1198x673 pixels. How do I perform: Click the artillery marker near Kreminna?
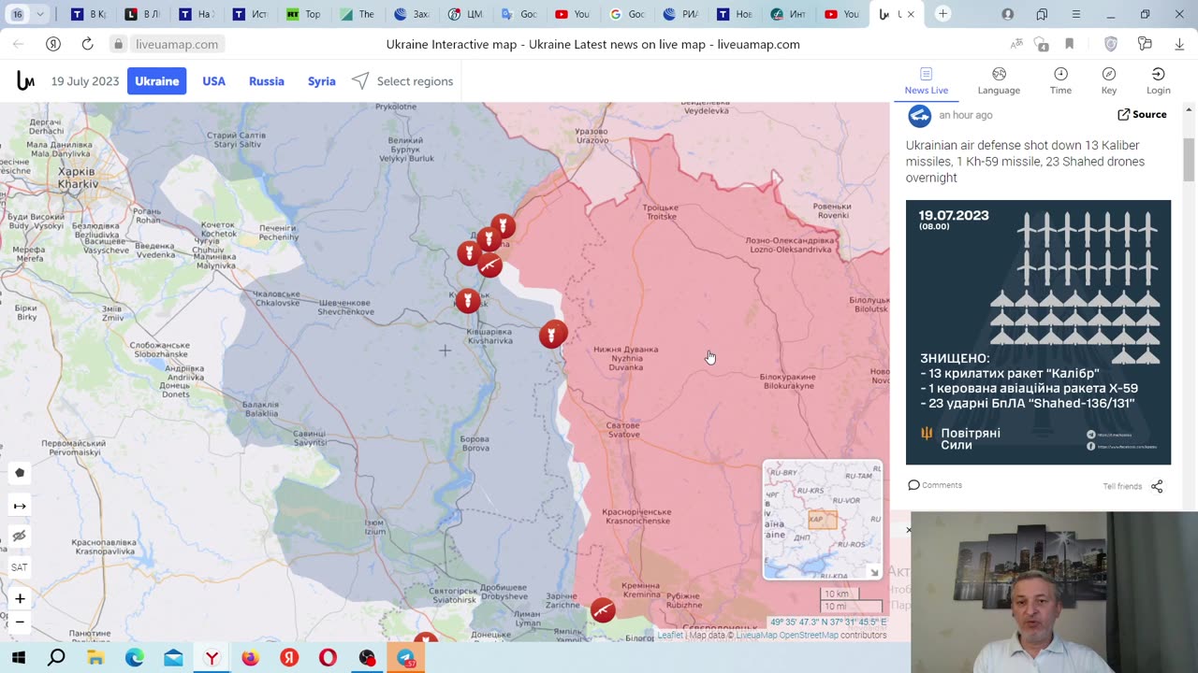point(603,610)
